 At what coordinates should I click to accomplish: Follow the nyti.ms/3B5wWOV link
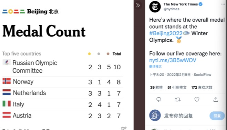pyautogui.click(x=173, y=60)
